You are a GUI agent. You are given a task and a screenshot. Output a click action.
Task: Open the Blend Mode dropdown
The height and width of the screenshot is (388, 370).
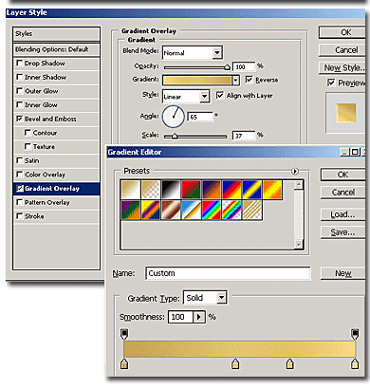[216, 52]
